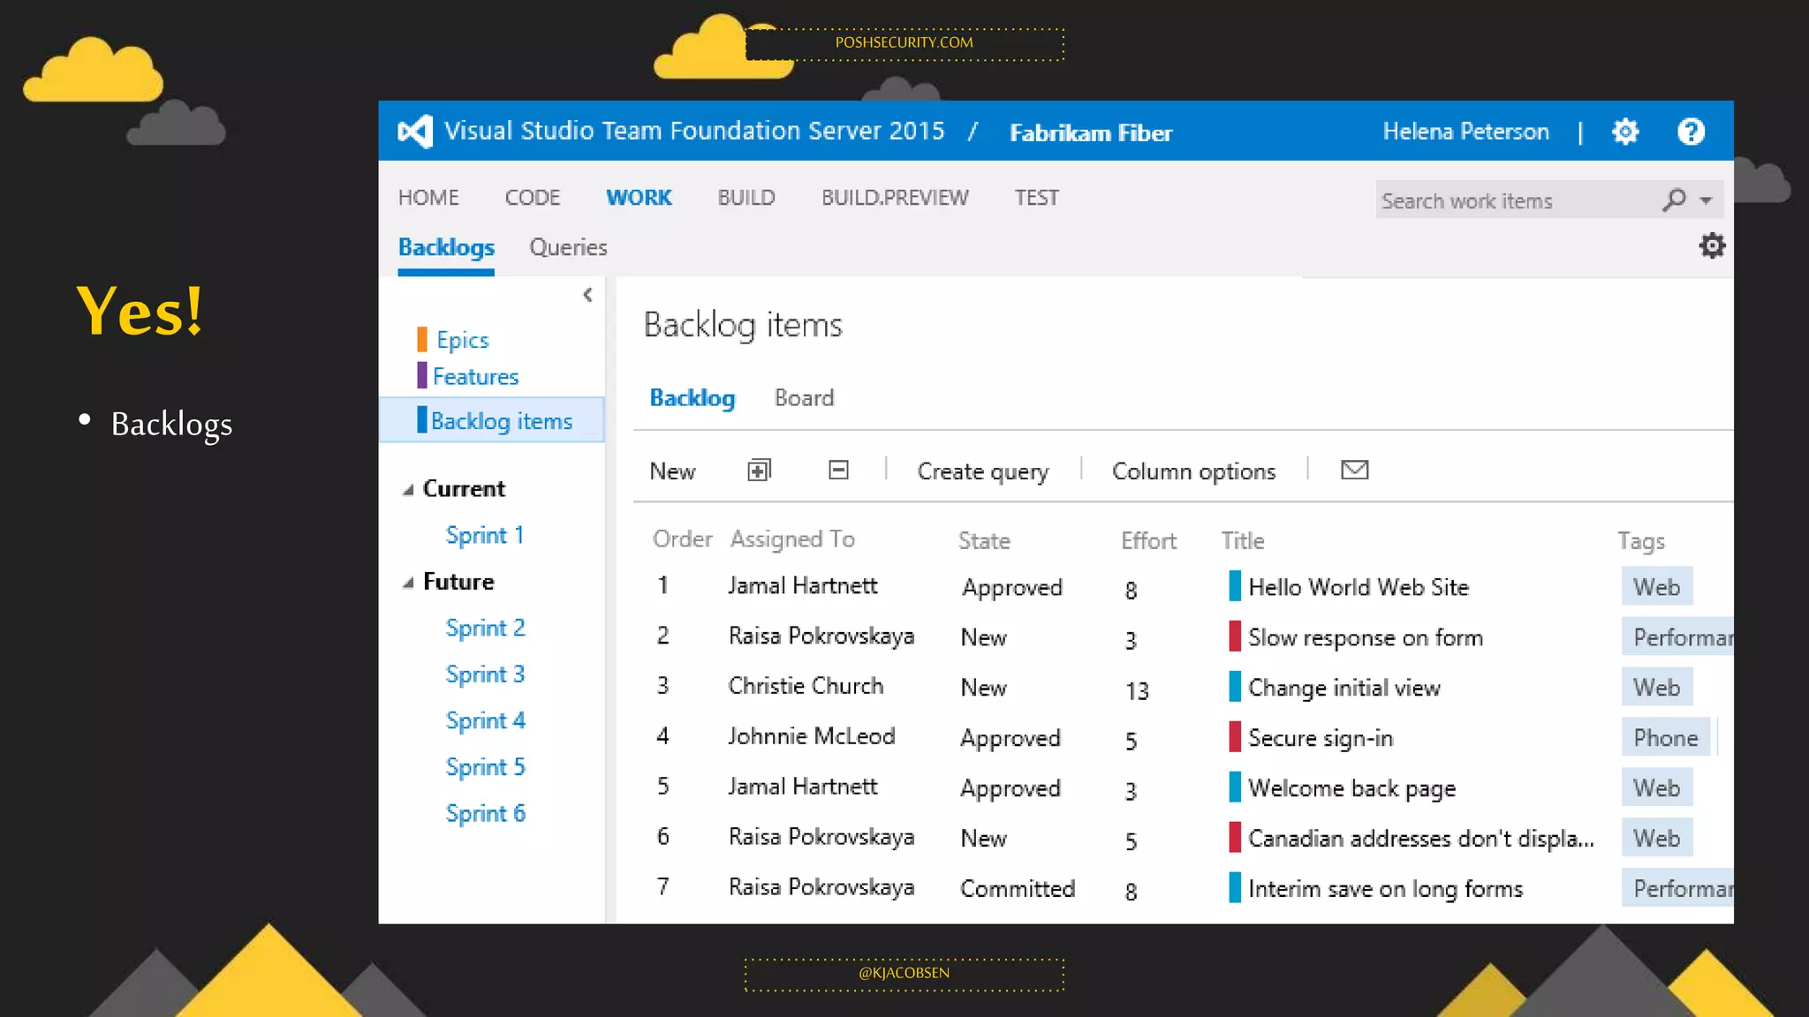Click red color bar of Secure sign-in
The width and height of the screenshot is (1809, 1017).
pyautogui.click(x=1234, y=737)
